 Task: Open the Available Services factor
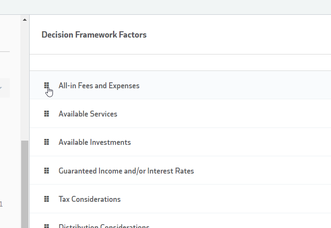(88, 114)
